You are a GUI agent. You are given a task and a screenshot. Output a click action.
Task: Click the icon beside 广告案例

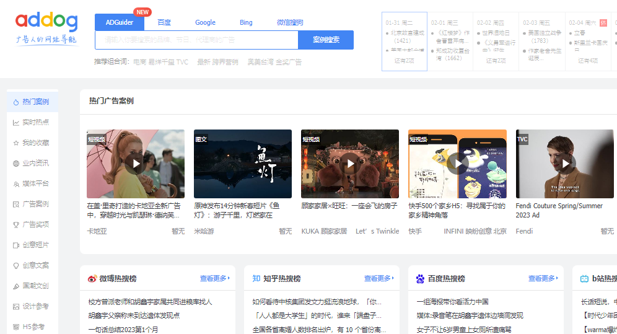[x=16, y=204]
